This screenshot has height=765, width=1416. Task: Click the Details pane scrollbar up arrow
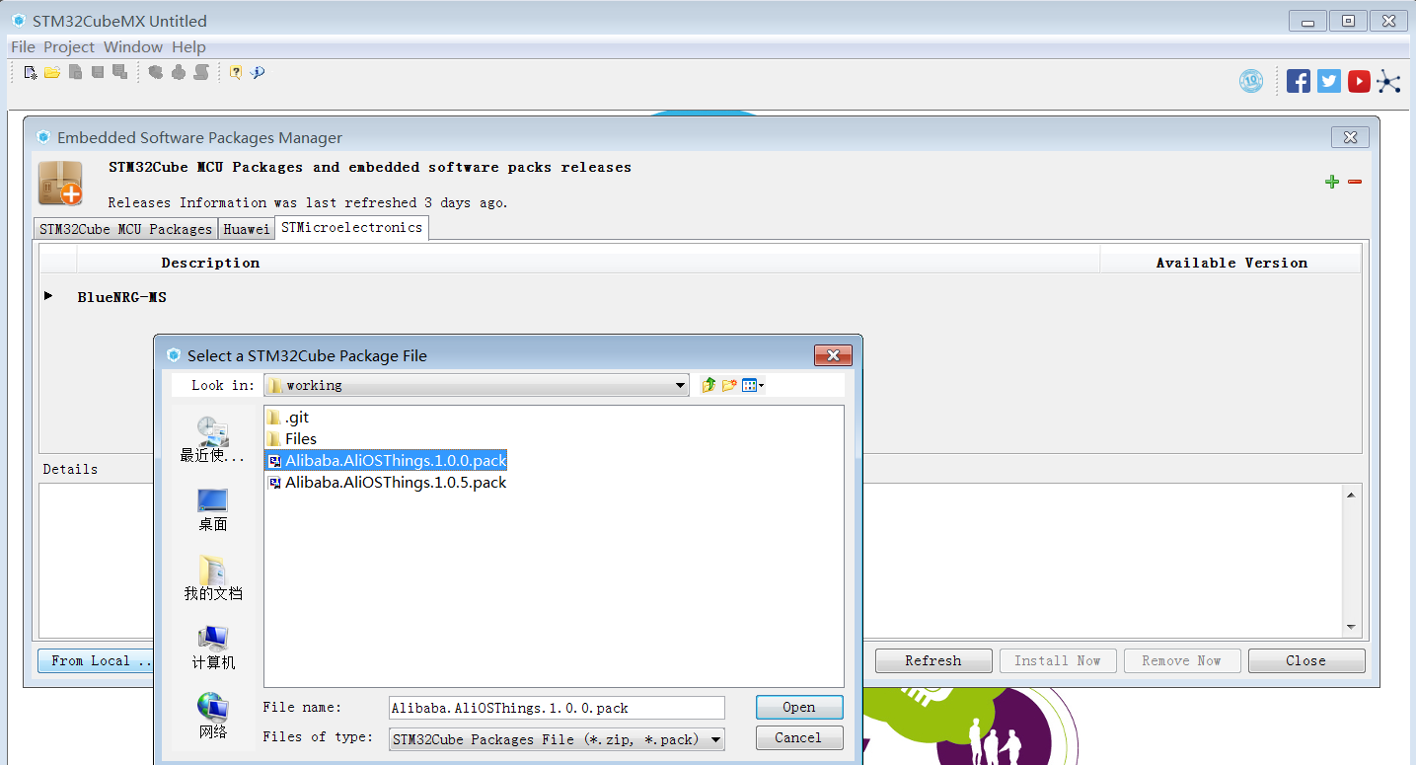click(x=1352, y=496)
